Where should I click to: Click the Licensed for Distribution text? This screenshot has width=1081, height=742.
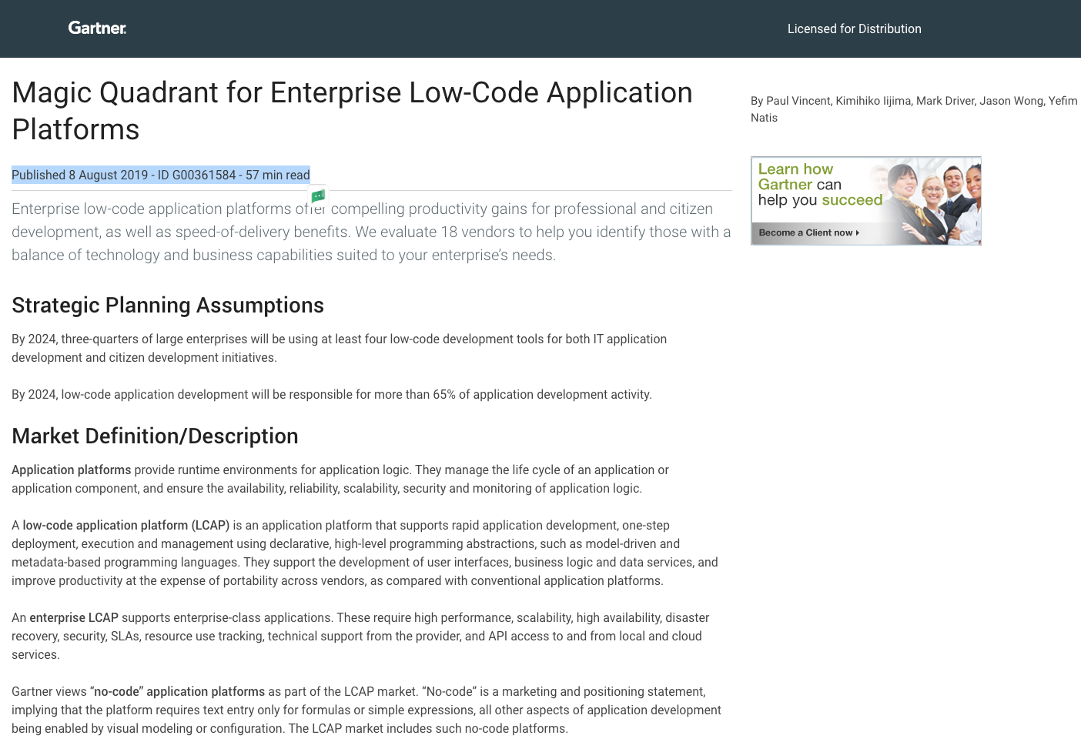tap(854, 28)
